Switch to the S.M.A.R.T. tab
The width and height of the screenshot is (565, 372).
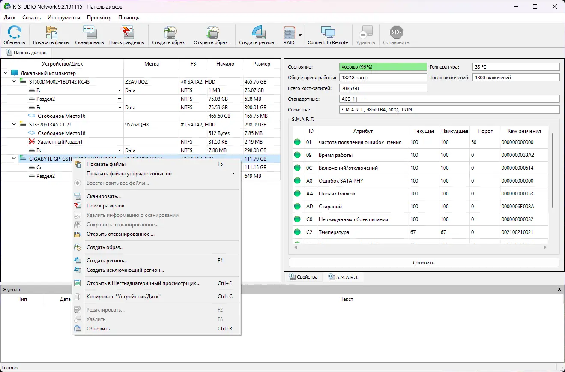coord(345,276)
